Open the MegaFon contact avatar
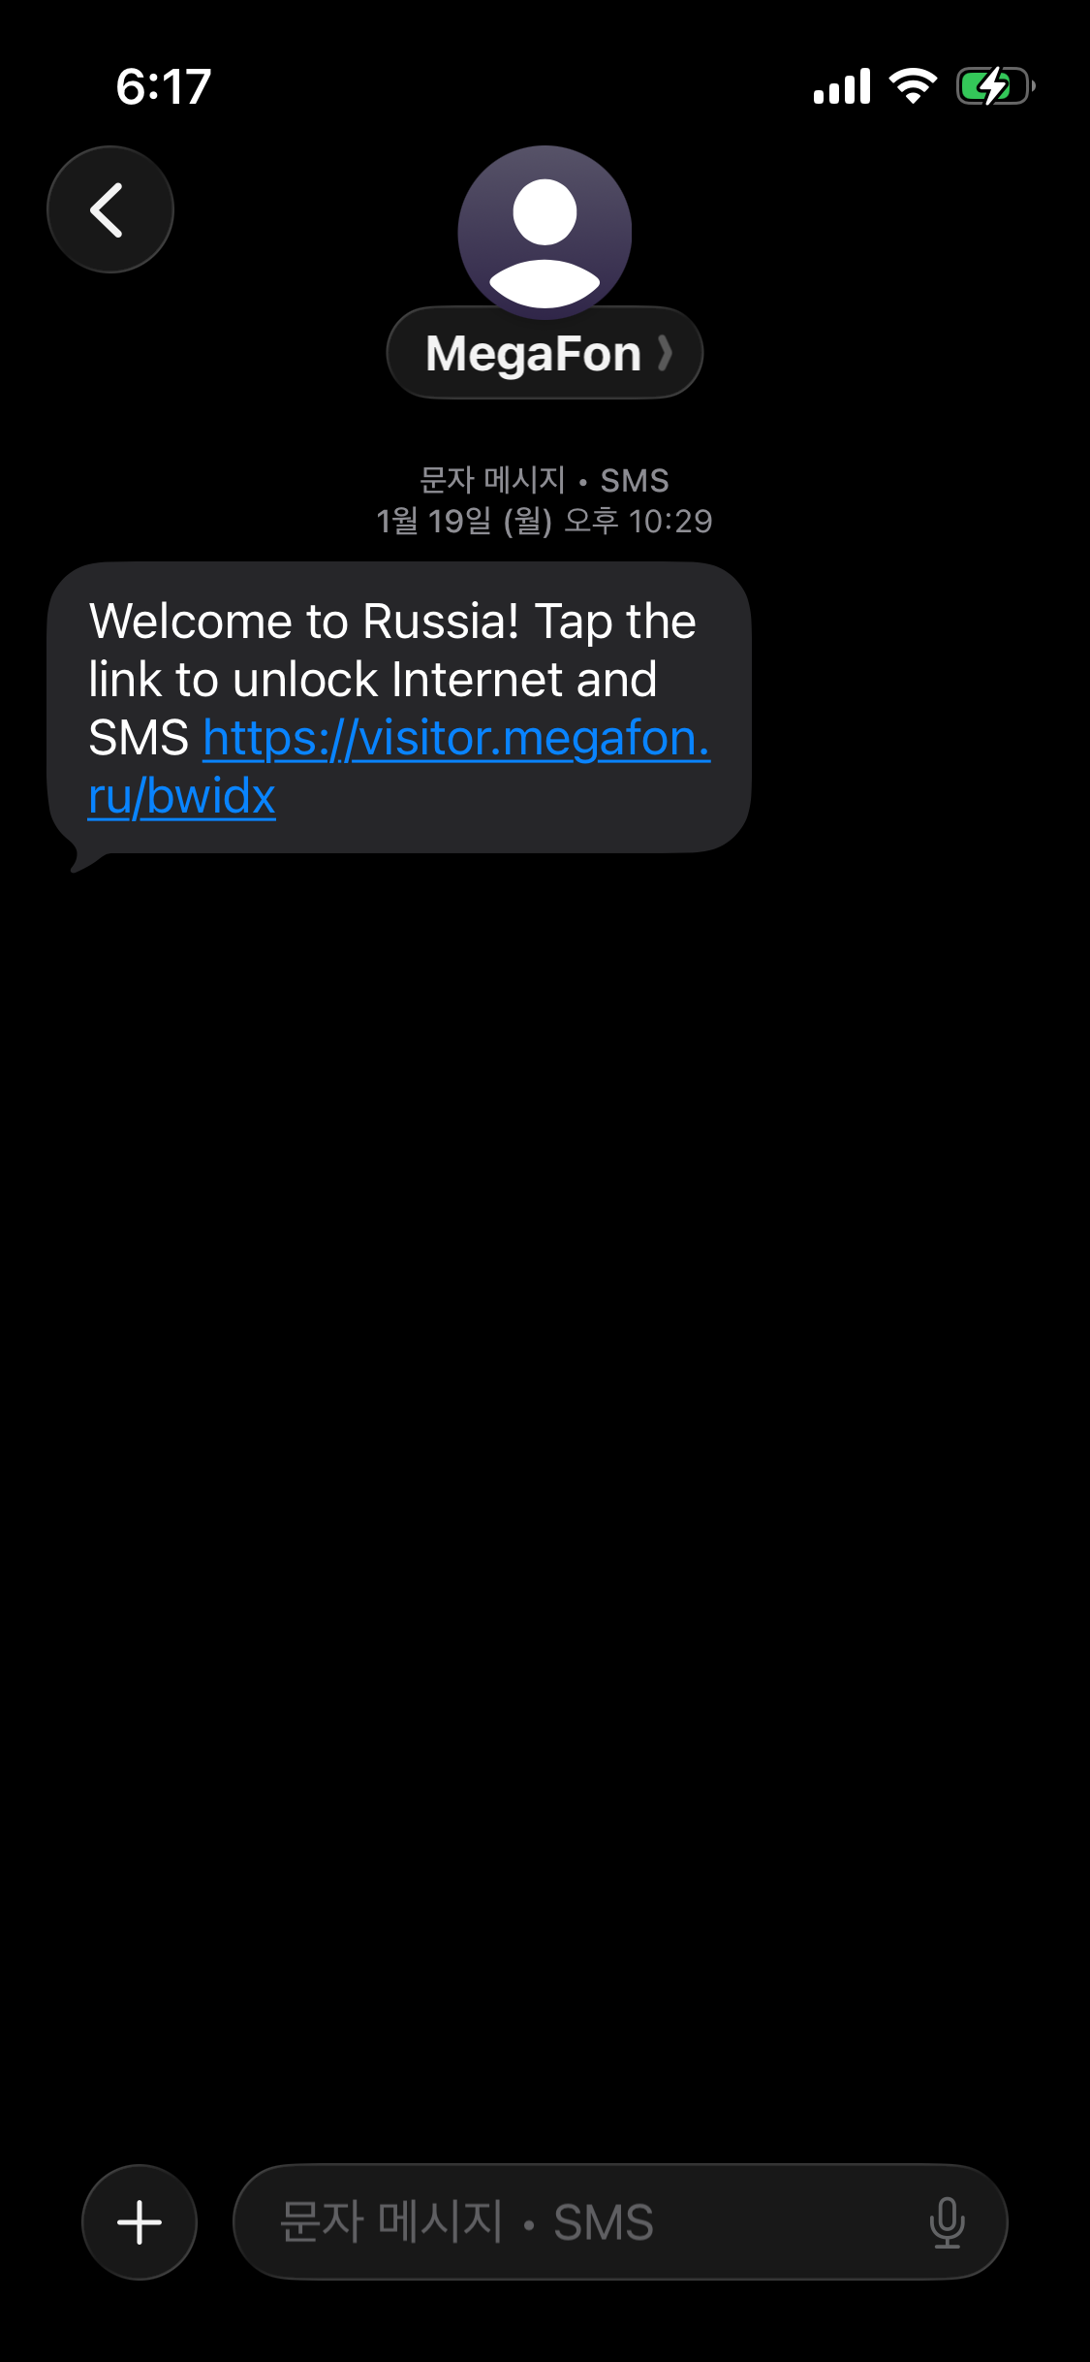 tap(545, 233)
